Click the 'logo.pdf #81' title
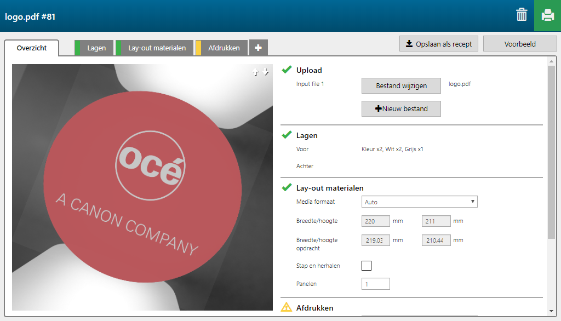The width and height of the screenshot is (561, 321). 30,17
